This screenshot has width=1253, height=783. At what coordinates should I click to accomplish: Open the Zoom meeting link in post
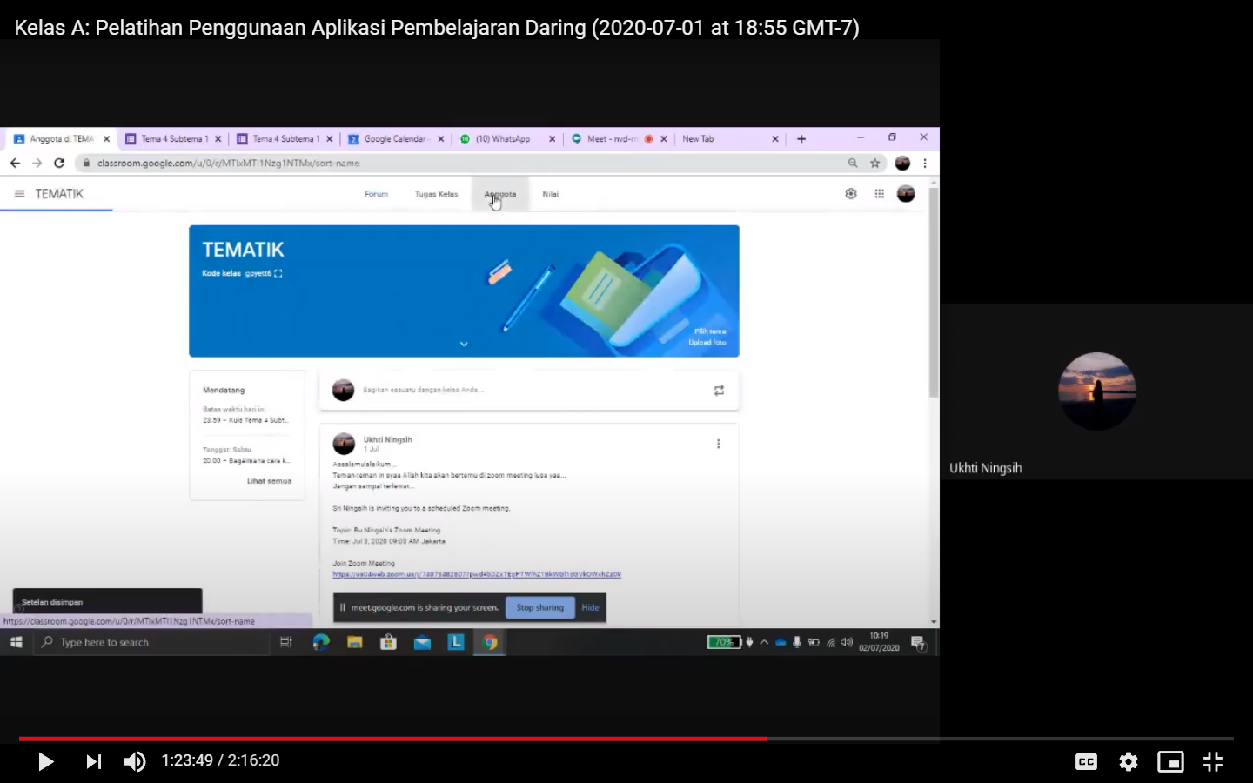point(476,574)
